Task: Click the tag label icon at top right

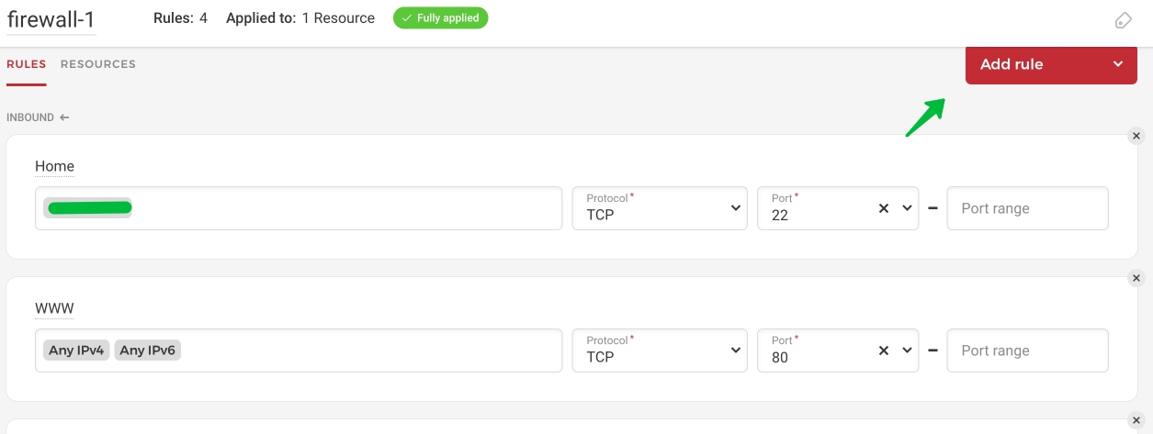Action: point(1123,20)
